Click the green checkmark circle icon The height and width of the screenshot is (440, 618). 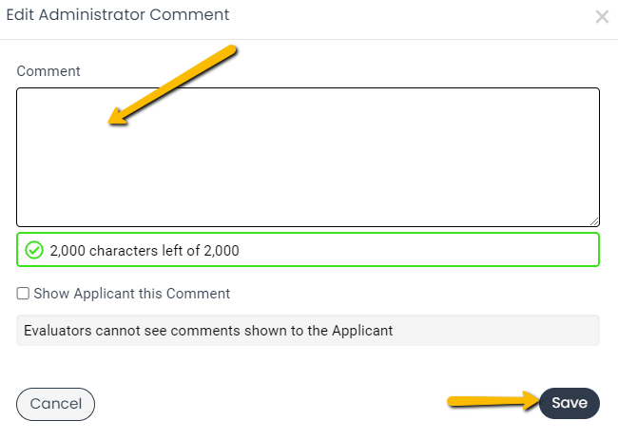(34, 250)
